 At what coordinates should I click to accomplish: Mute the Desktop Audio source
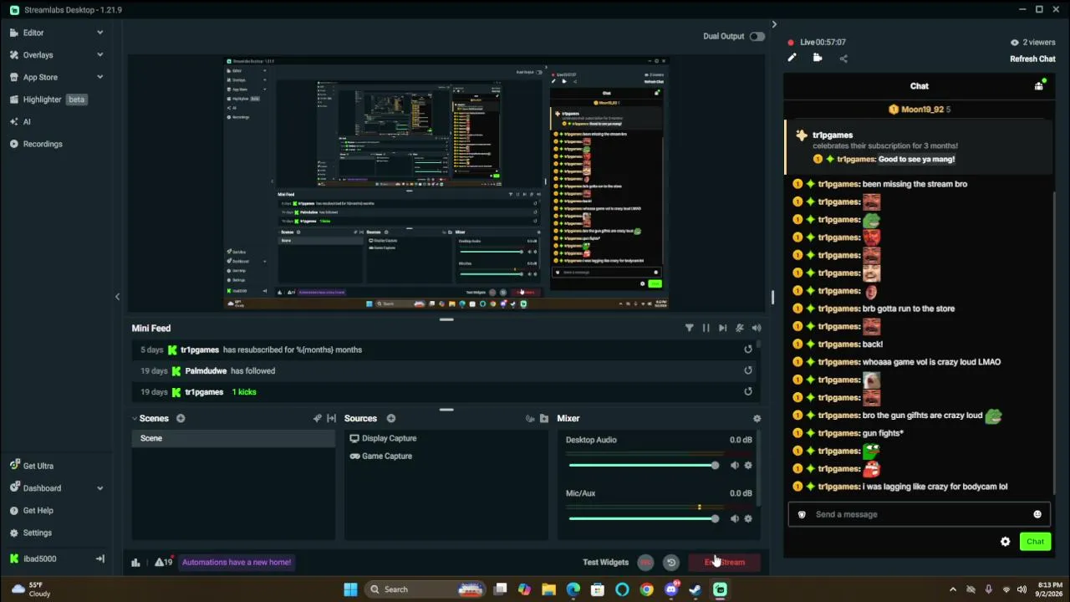pos(734,466)
